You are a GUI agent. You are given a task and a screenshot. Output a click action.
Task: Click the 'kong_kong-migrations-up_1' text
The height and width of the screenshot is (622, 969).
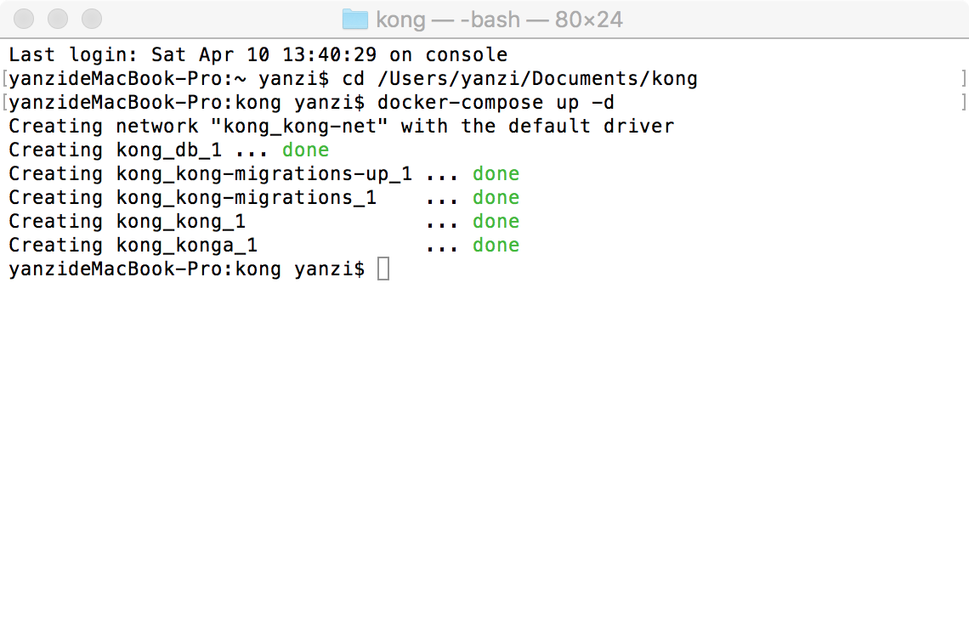coord(263,173)
